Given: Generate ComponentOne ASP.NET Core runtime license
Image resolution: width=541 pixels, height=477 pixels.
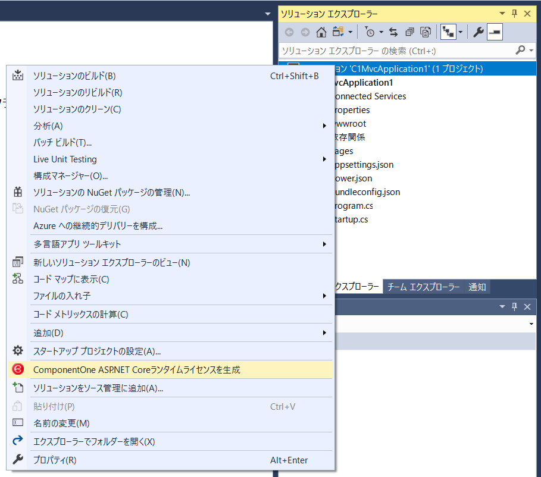Looking at the screenshot, I should [170, 370].
